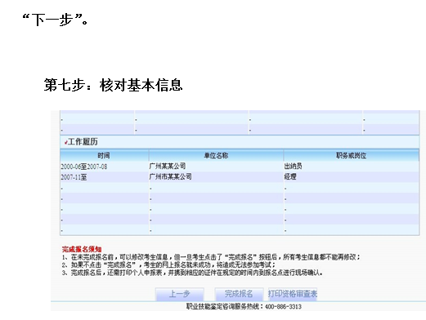Click the 2000-06至2007-08 time cell
The image size is (426, 320).
click(x=84, y=167)
